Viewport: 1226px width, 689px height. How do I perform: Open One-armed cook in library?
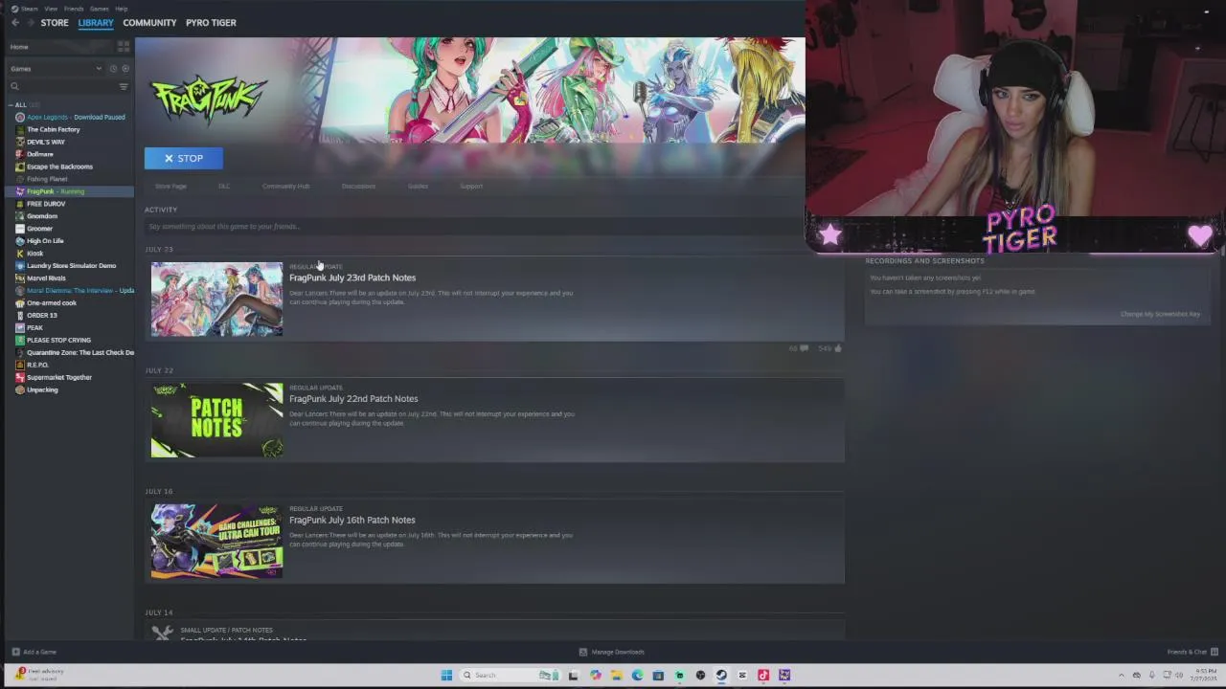[51, 303]
